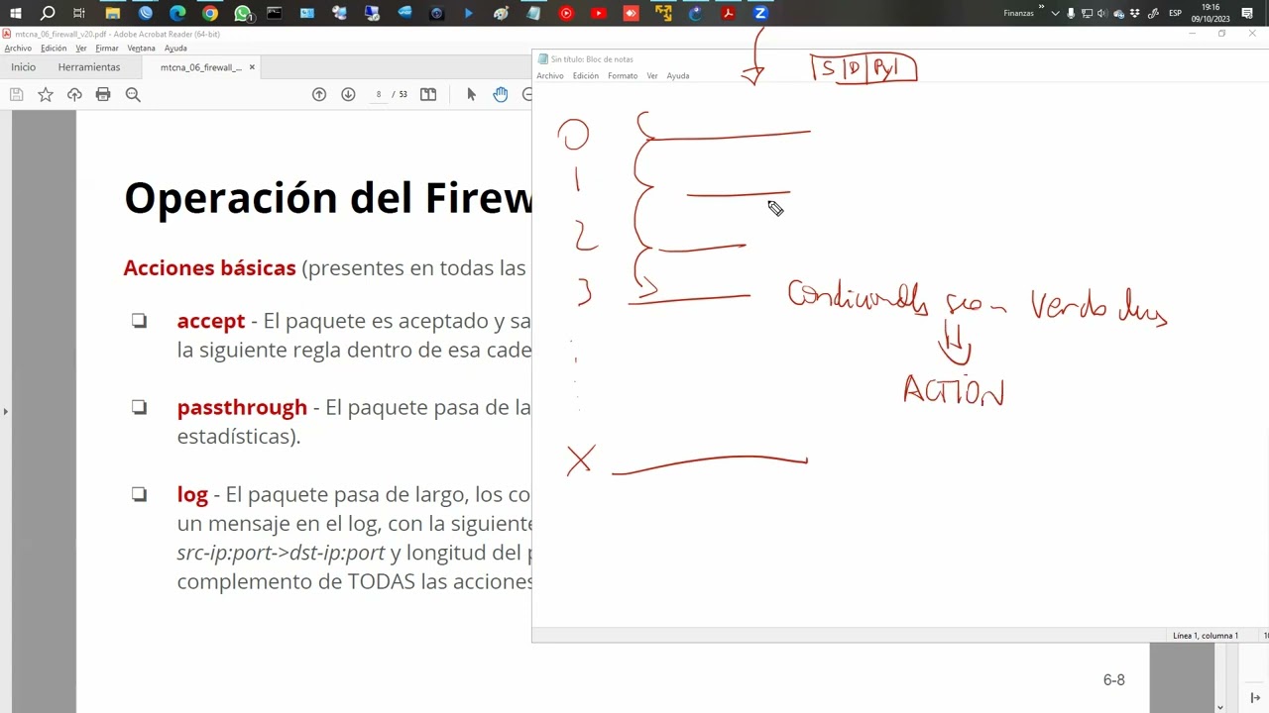Close the mtcna_06_firewall document tab
The height and width of the screenshot is (713, 1269).
click(252, 67)
